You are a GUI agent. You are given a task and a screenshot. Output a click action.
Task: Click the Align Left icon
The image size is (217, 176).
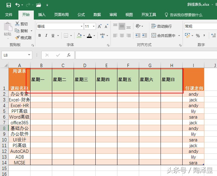115,36
